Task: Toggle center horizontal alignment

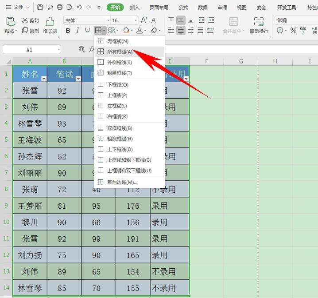Action: click(x=181, y=31)
